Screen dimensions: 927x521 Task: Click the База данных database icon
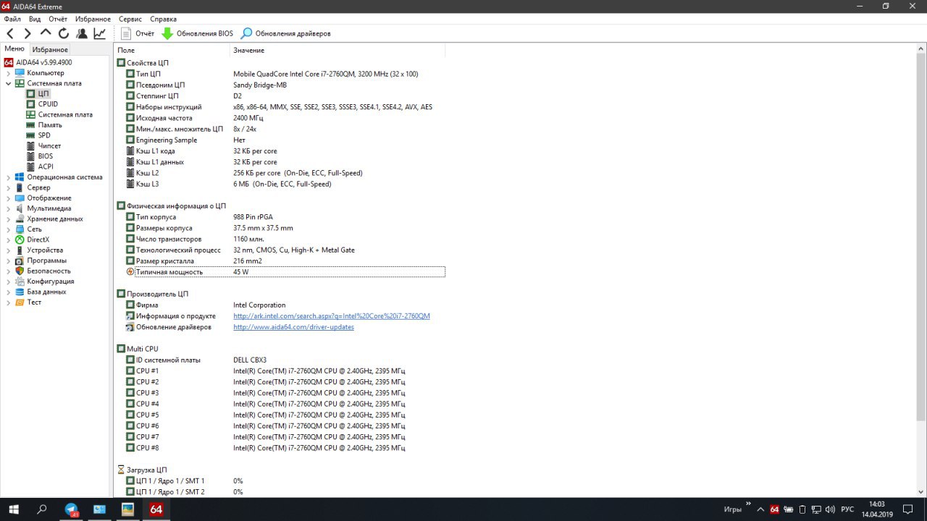(20, 292)
